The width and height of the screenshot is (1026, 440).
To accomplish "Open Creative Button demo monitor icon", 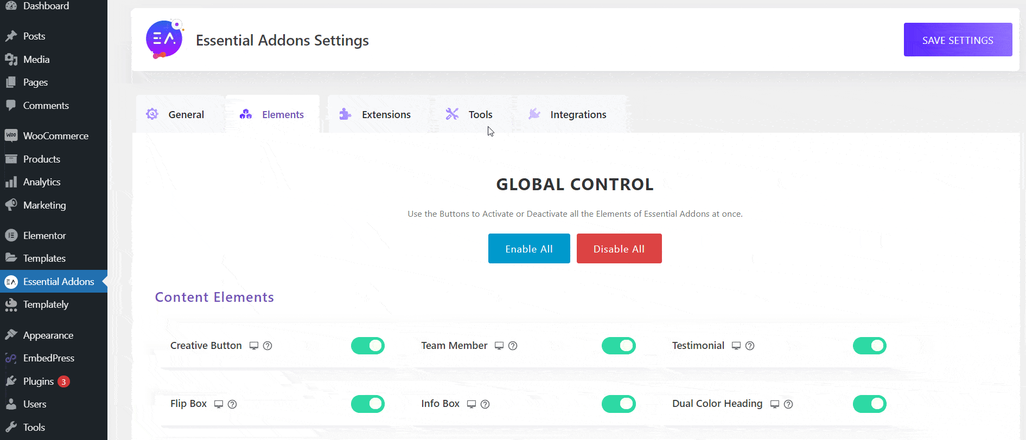I will point(254,346).
